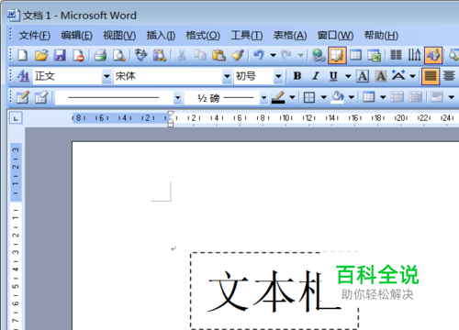The image size is (459, 330).
Task: Toggle Justify alignment button
Action: 431,76
